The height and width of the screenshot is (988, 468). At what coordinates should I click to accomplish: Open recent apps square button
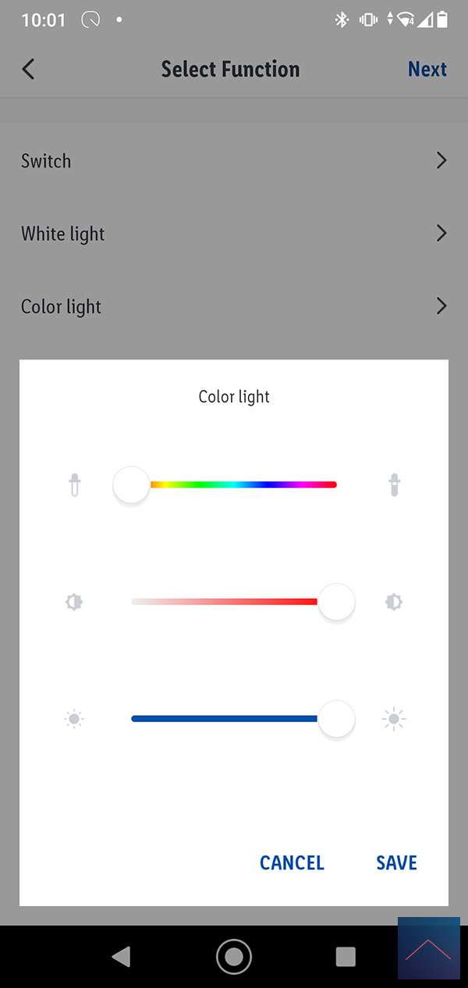point(345,957)
